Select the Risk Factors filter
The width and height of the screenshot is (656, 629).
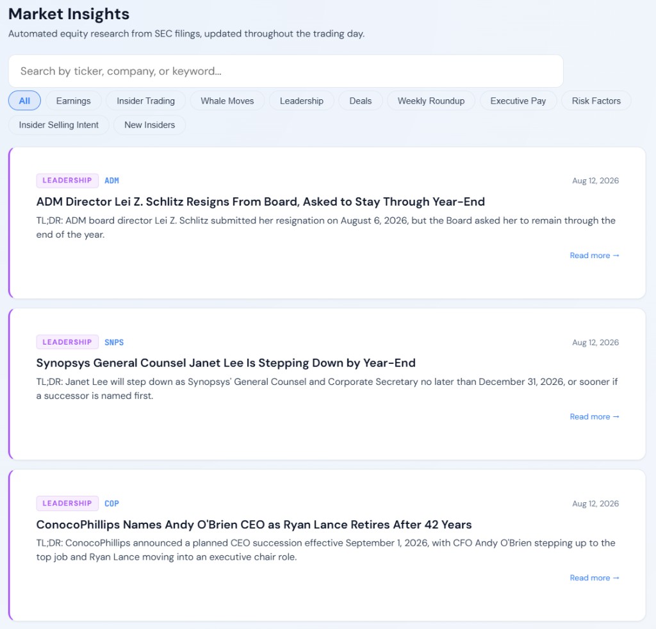click(596, 101)
